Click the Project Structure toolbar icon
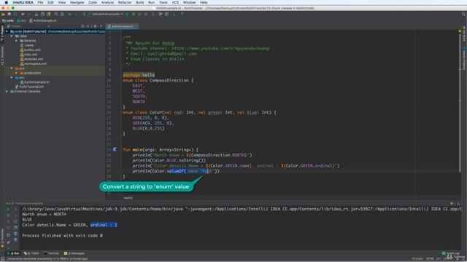This screenshot has height=262, width=467. (167, 14)
